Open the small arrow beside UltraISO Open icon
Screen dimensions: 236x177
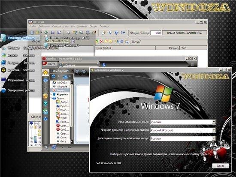pyautogui.click(x=41, y=33)
